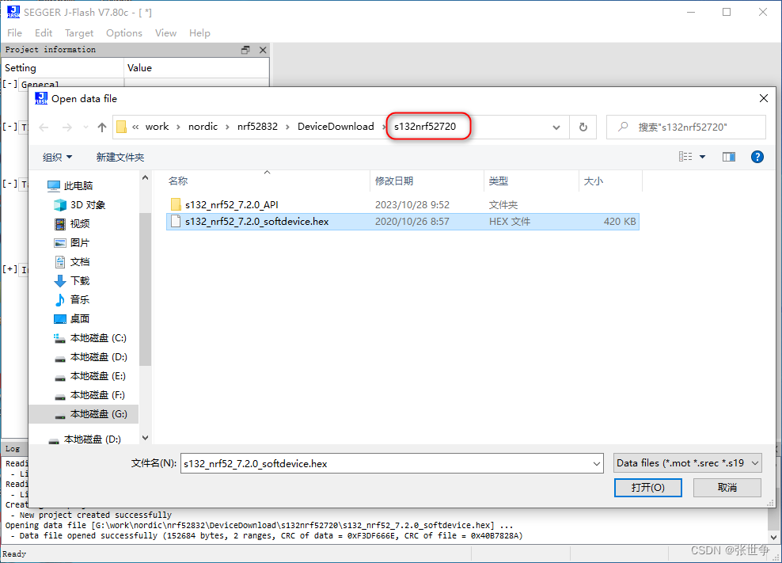The image size is (782, 563).
Task: Select 此电脑 in the navigation tree
Action: 78,185
